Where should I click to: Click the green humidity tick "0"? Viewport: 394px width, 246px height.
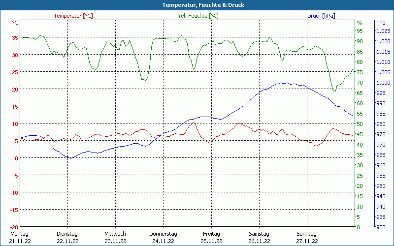(359, 227)
